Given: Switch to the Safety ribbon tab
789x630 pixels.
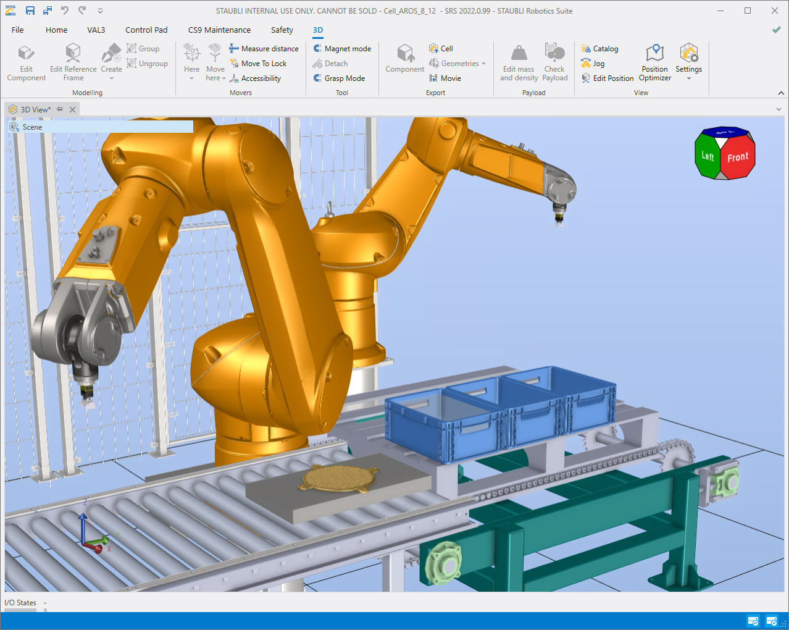Looking at the screenshot, I should tap(282, 30).
